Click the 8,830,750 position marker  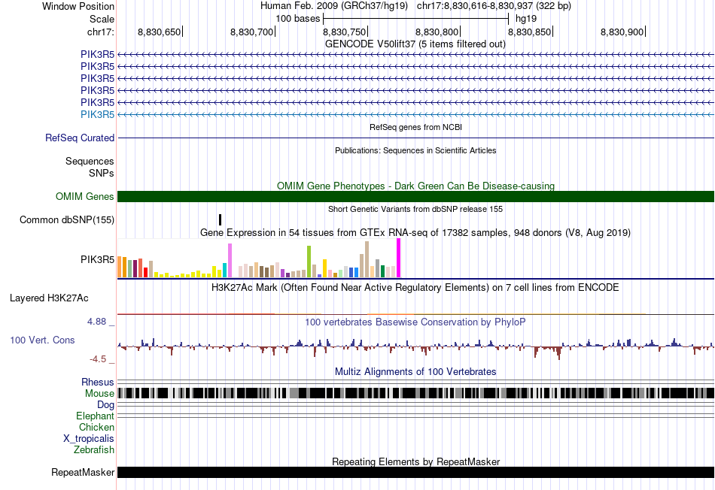coord(344,32)
